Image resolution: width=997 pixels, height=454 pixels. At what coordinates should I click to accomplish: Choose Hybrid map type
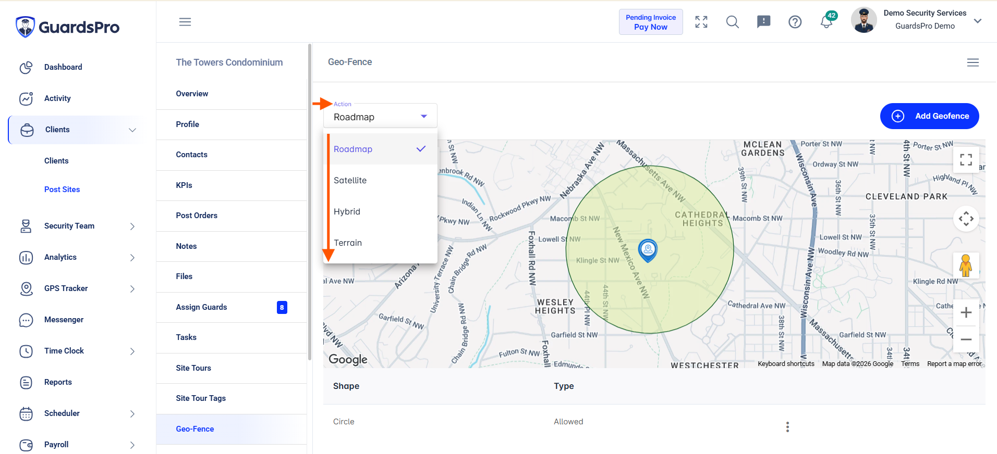tap(380, 211)
